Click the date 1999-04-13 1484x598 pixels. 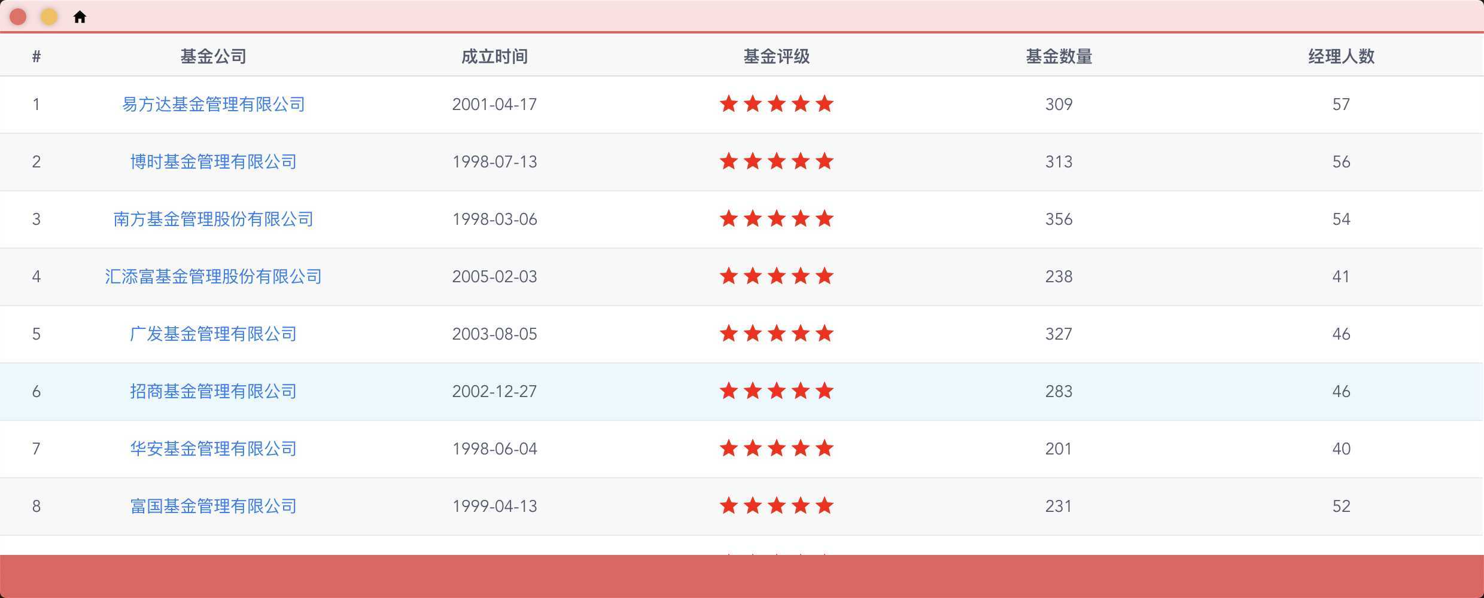(495, 506)
